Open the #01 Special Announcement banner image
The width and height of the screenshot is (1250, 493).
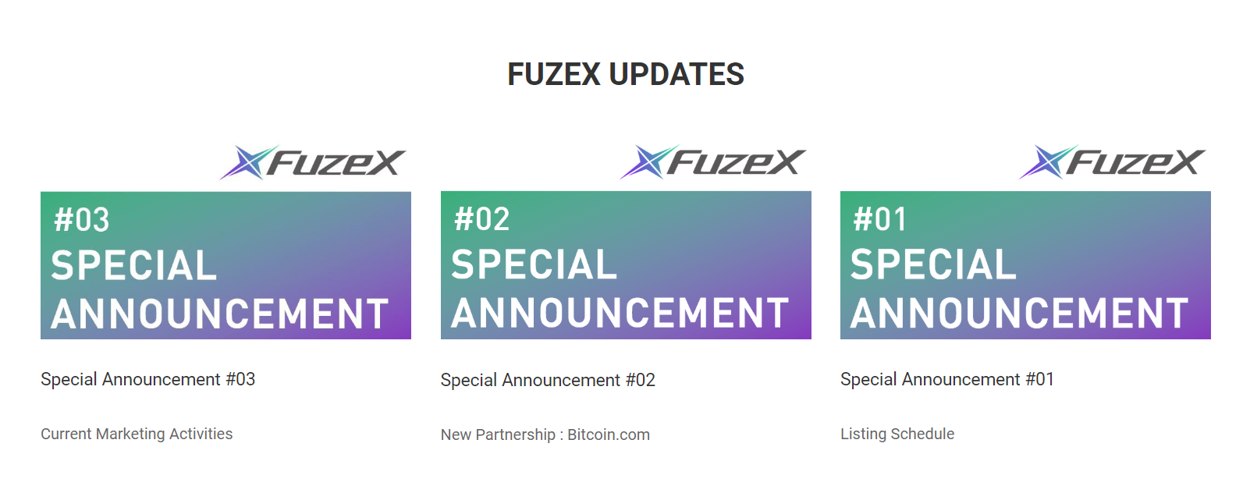coord(1025,265)
